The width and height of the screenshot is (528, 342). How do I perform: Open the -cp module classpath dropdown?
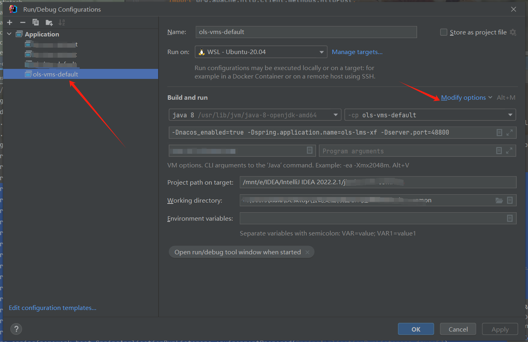pyautogui.click(x=430, y=115)
